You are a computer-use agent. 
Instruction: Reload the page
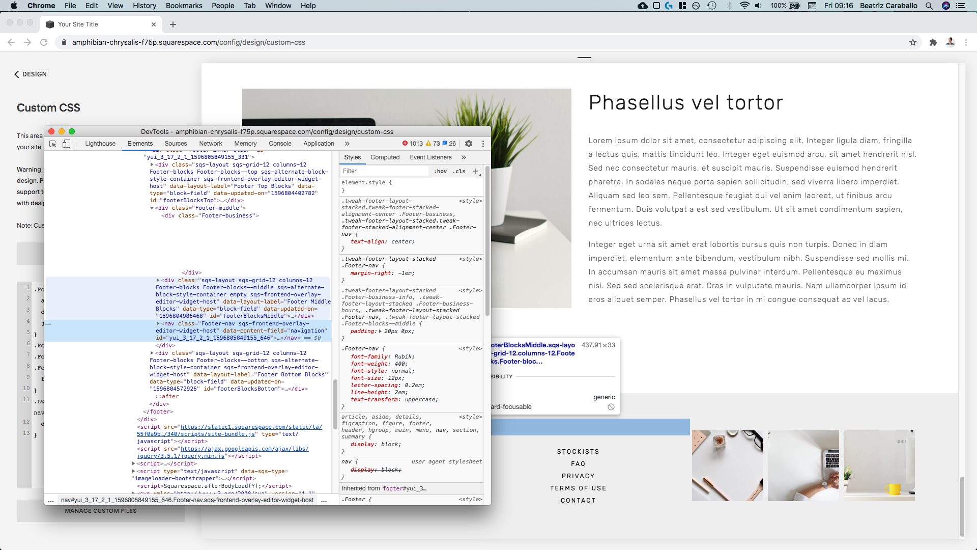click(x=44, y=42)
